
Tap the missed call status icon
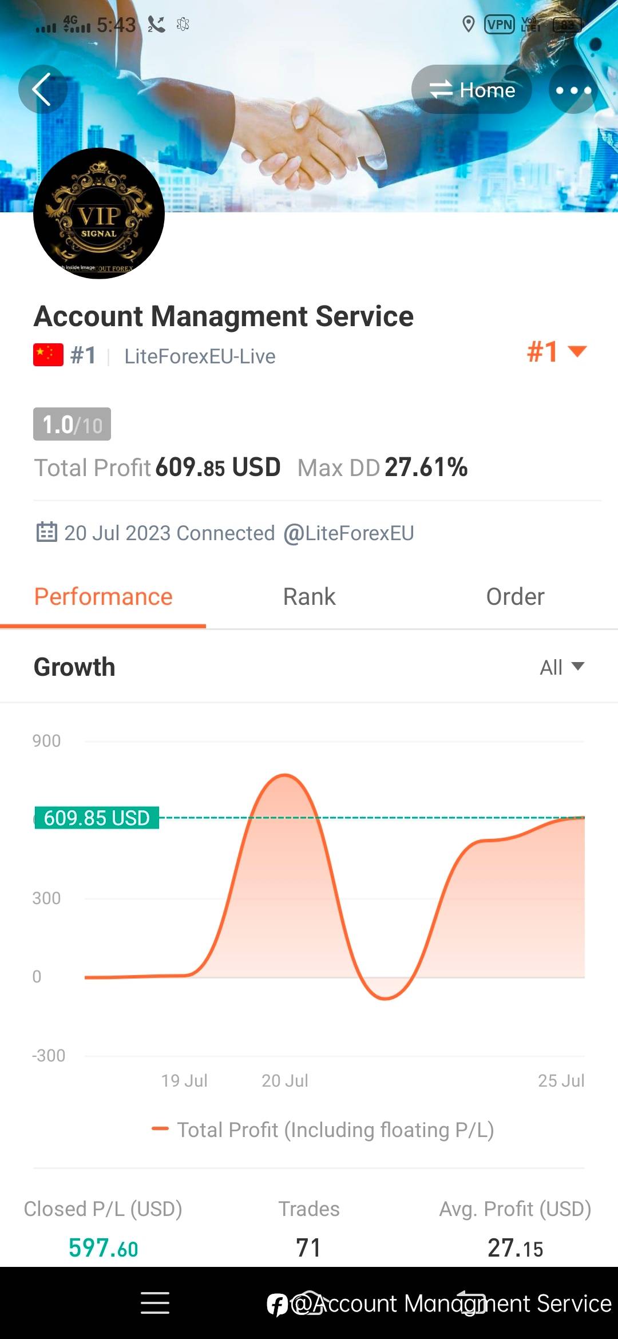pos(156,24)
